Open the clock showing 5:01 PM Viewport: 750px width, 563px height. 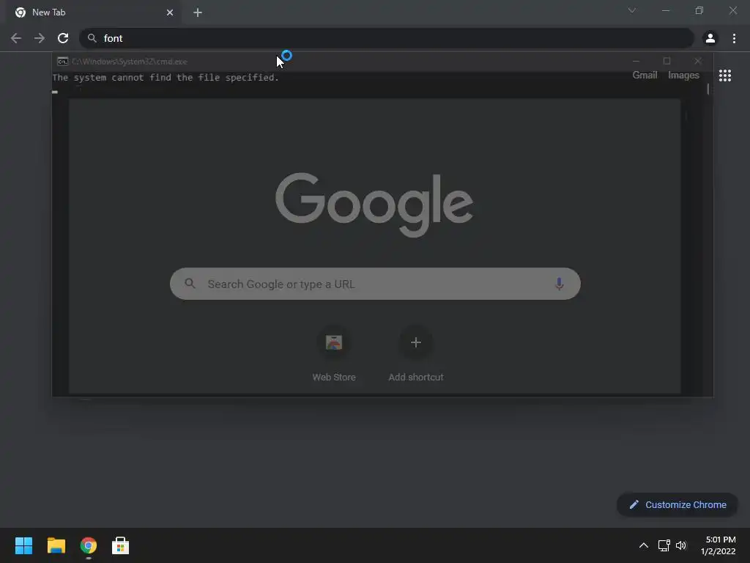pos(719,545)
